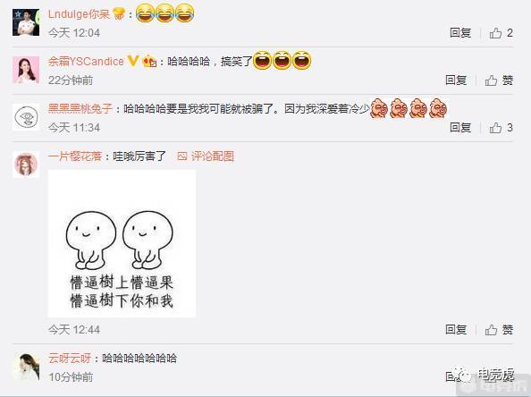Viewport: 531px width, 397px height.
Task: Like 余霜YSCandice's comment with thumbs-up
Action: (499, 80)
